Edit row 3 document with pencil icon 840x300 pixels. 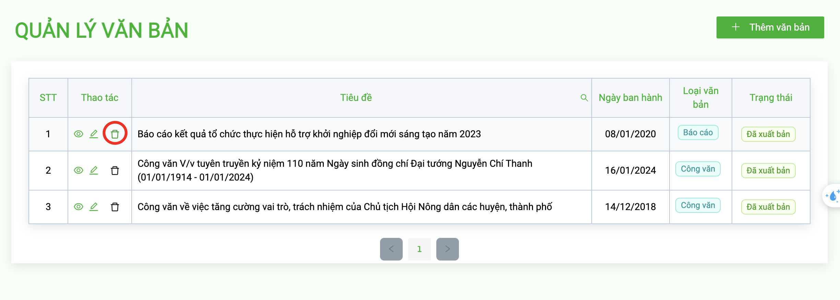tap(94, 207)
